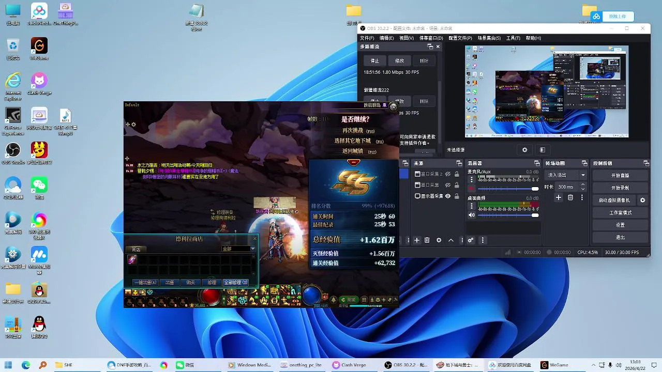Click 一键出售(A) in shop window
Image resolution: width=662 pixels, height=372 pixels.
[x=145, y=283]
